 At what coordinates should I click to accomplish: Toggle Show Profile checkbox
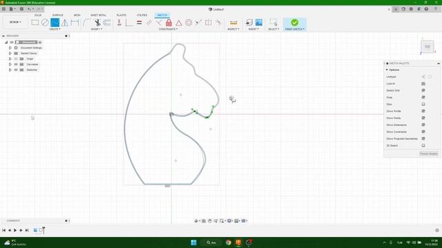click(x=423, y=111)
